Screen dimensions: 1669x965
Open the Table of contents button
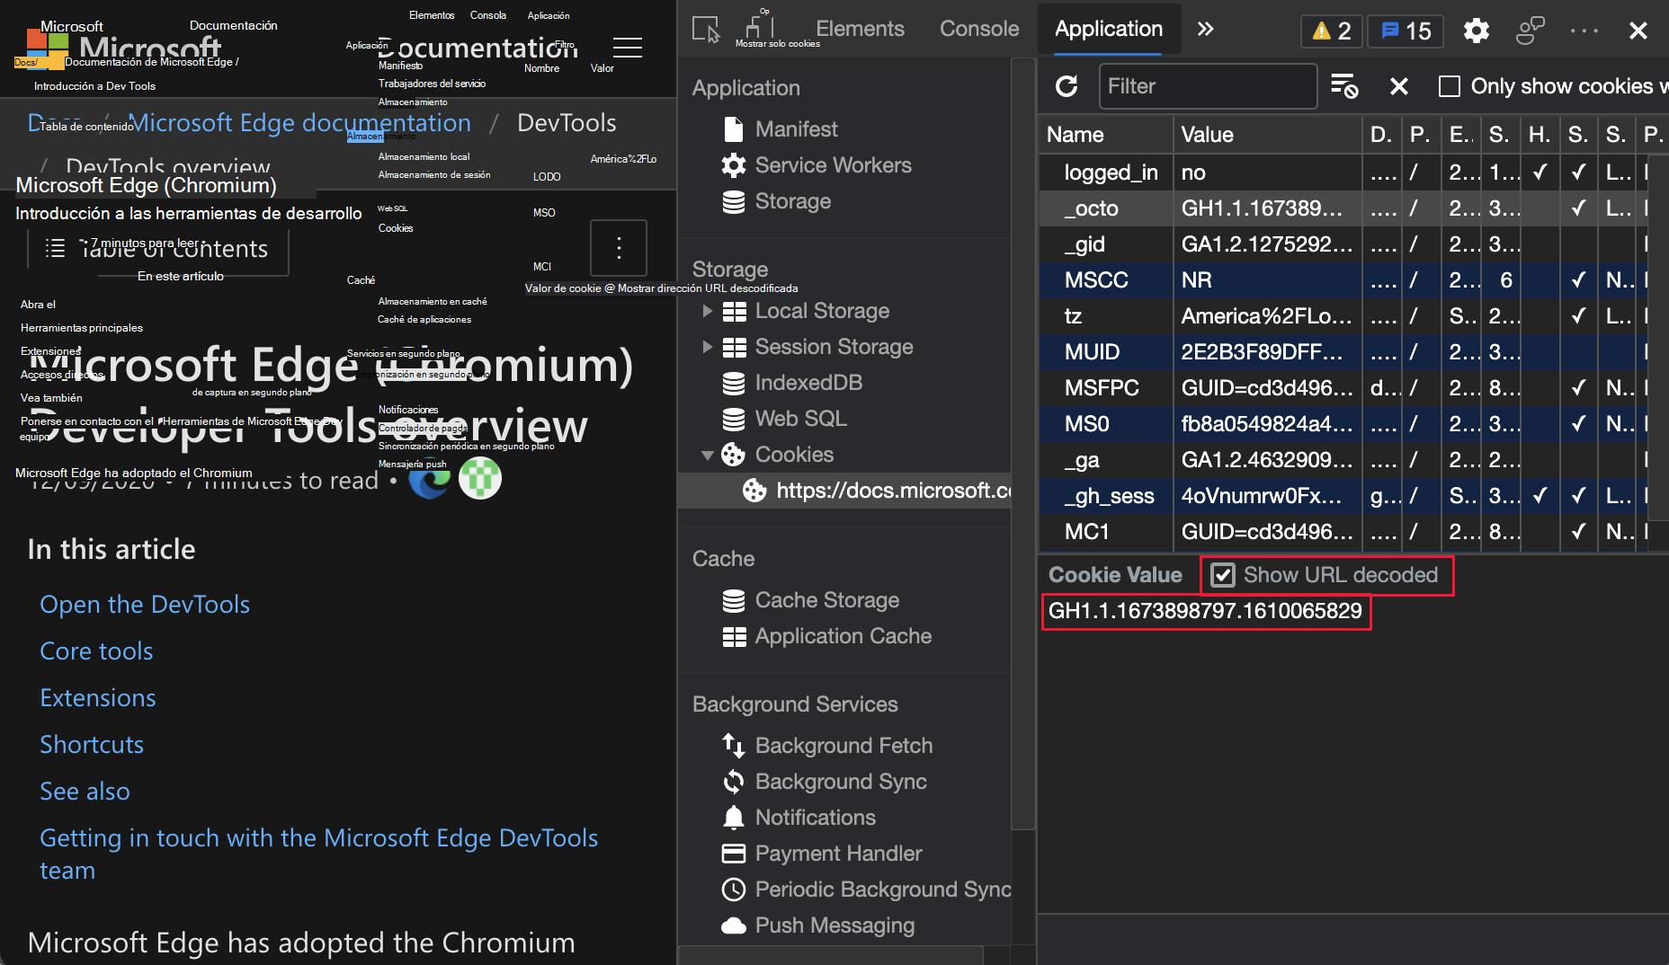point(158,249)
